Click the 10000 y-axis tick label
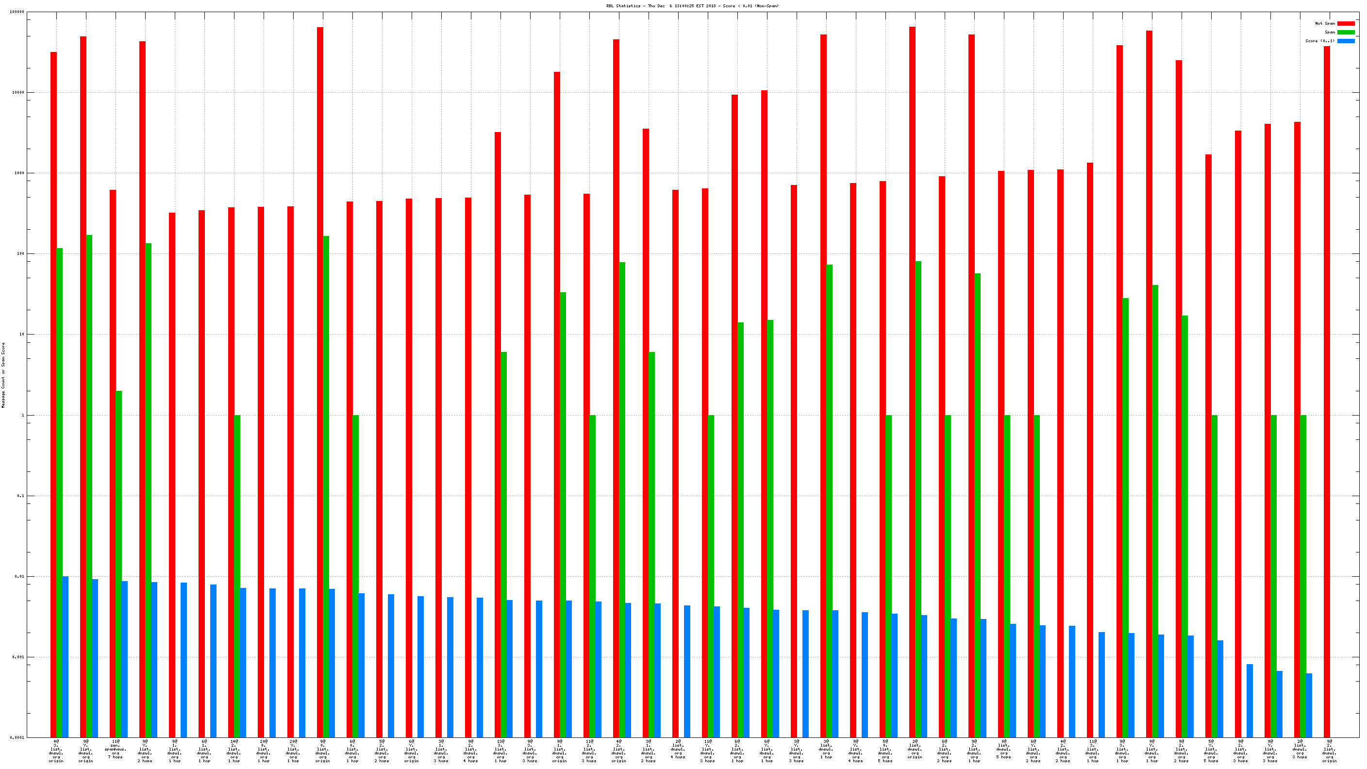 [18, 92]
